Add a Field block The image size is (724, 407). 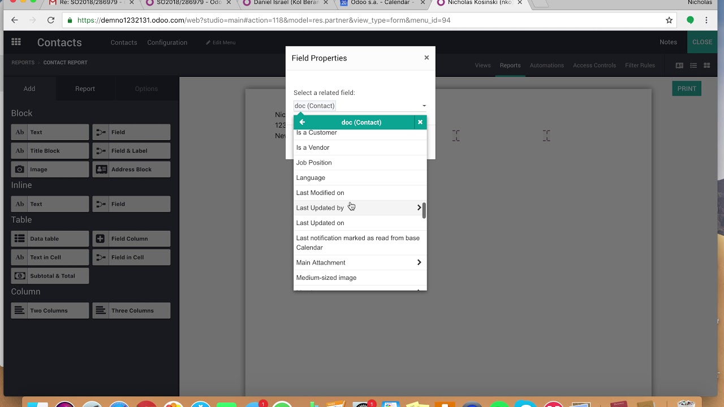(131, 132)
